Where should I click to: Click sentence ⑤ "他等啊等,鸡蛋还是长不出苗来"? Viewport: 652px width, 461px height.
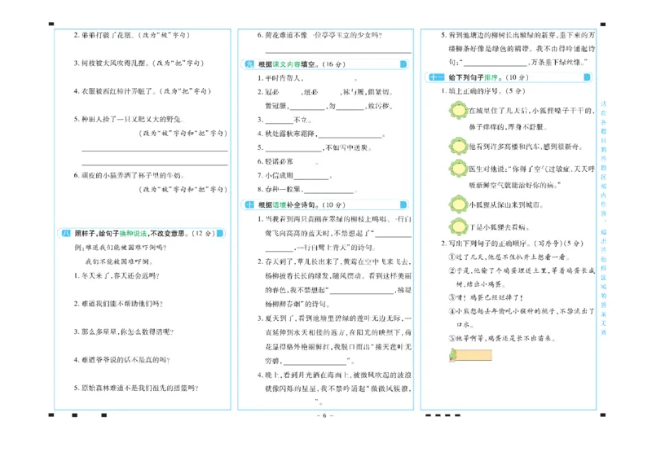[x=502, y=338]
